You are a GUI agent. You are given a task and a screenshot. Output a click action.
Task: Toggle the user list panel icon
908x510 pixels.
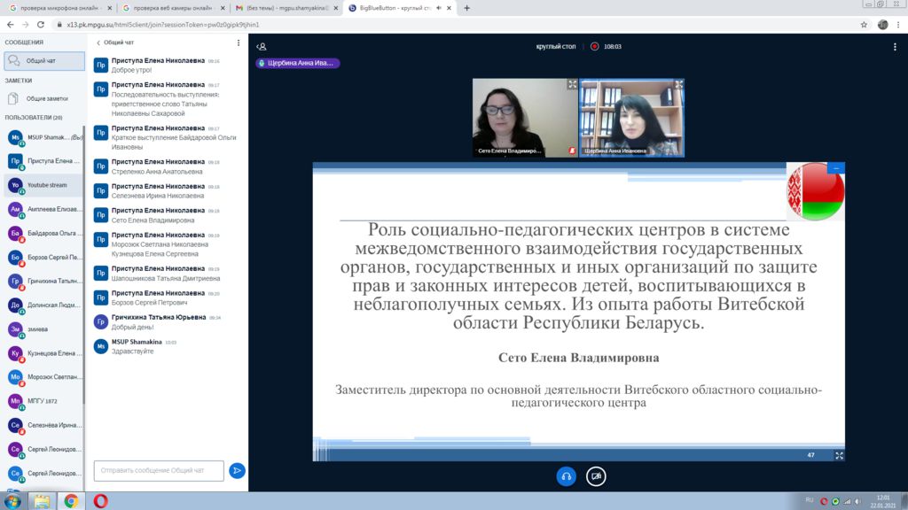tap(262, 46)
